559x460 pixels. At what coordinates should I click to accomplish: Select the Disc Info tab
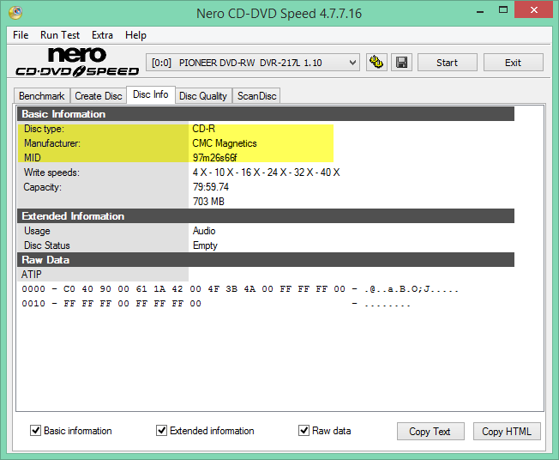pos(151,94)
